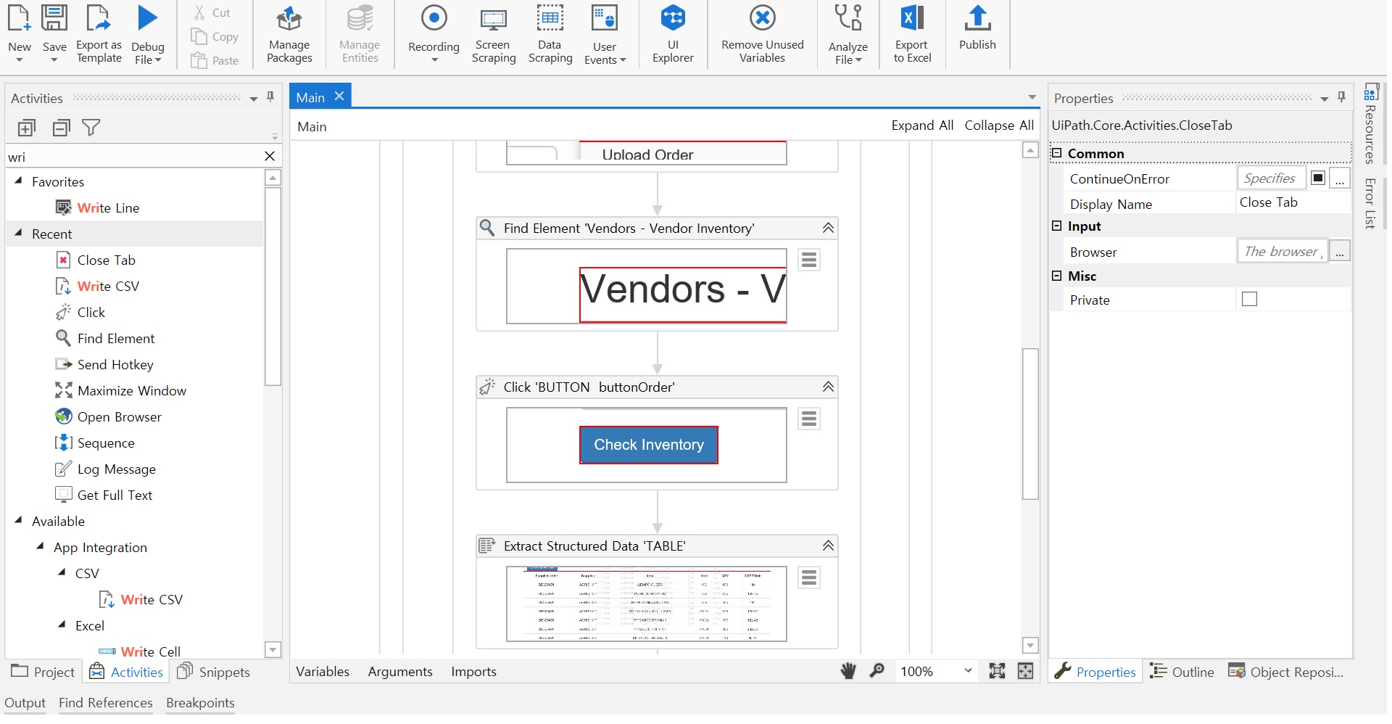Open designer search magnifier
Image resolution: width=1392 pixels, height=724 pixels.
877,671
